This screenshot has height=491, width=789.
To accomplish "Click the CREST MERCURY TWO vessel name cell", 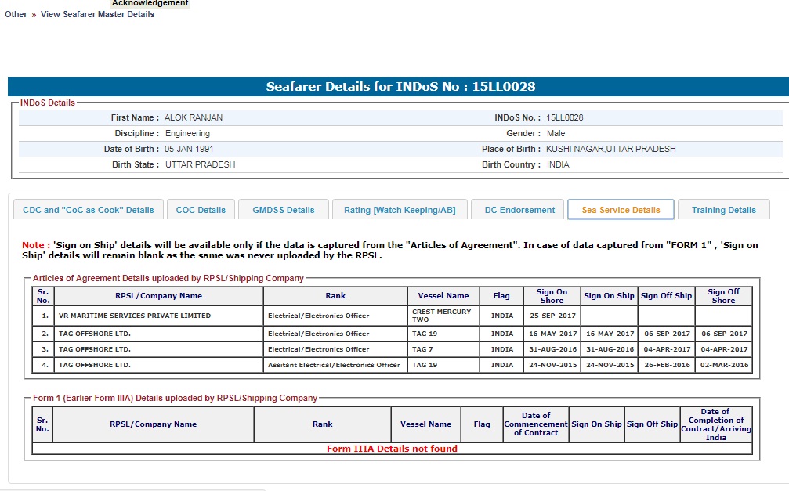I will click(442, 316).
